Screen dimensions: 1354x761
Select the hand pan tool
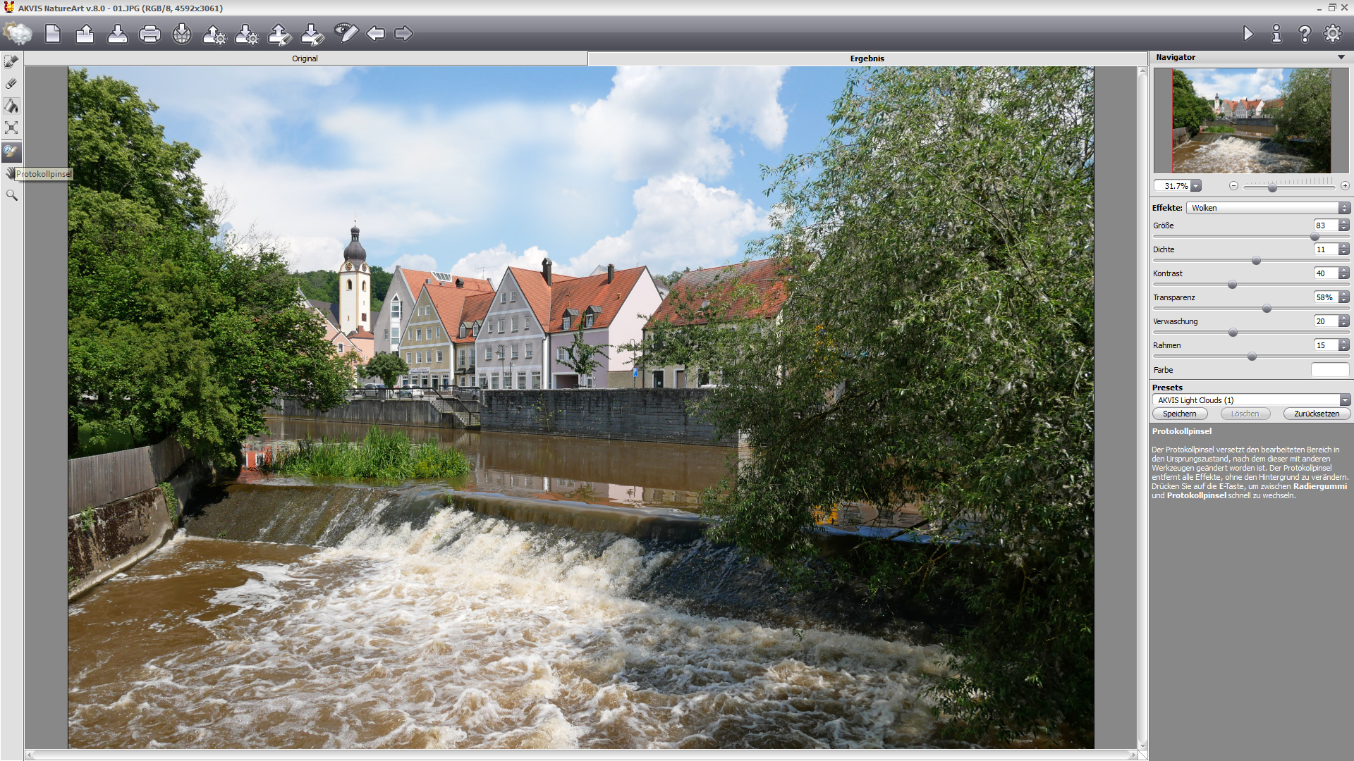coord(9,173)
